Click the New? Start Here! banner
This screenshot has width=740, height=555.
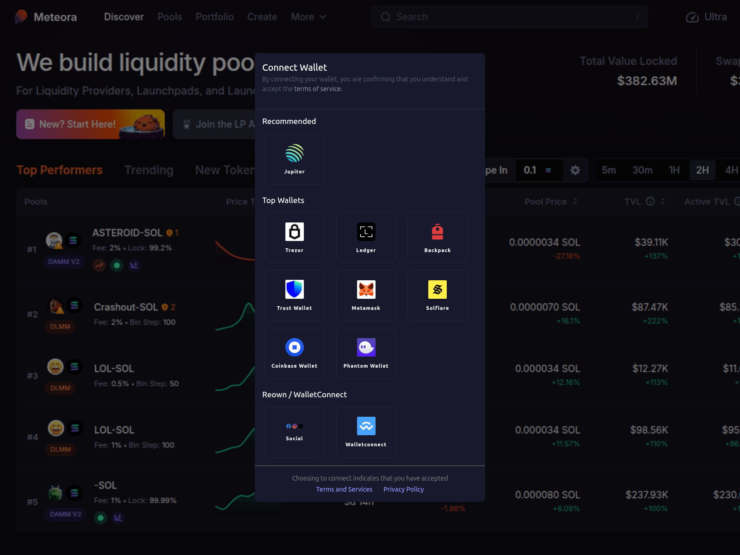click(91, 124)
